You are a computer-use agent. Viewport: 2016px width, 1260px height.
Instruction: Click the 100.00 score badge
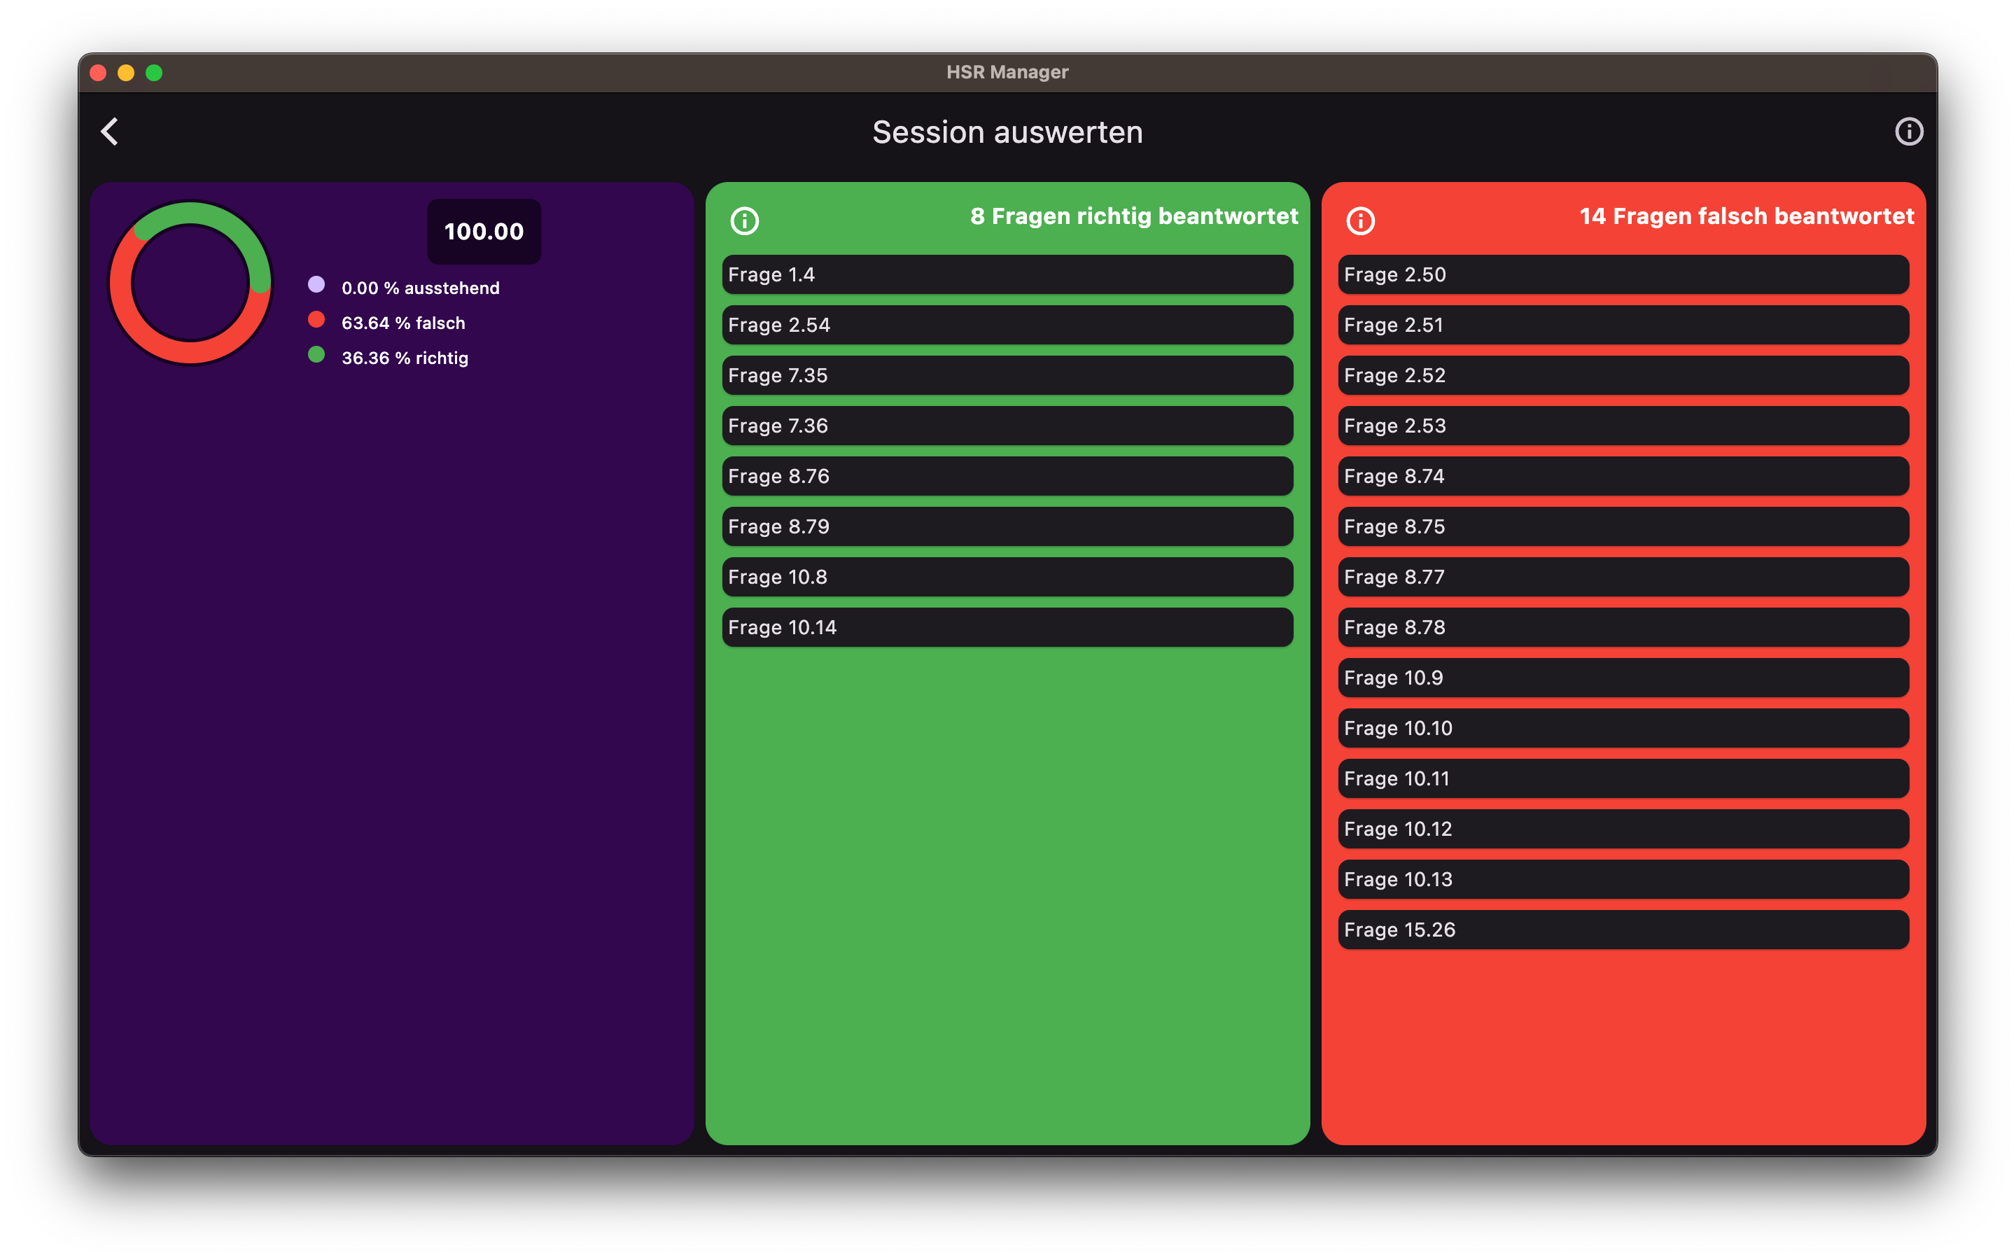click(x=484, y=232)
